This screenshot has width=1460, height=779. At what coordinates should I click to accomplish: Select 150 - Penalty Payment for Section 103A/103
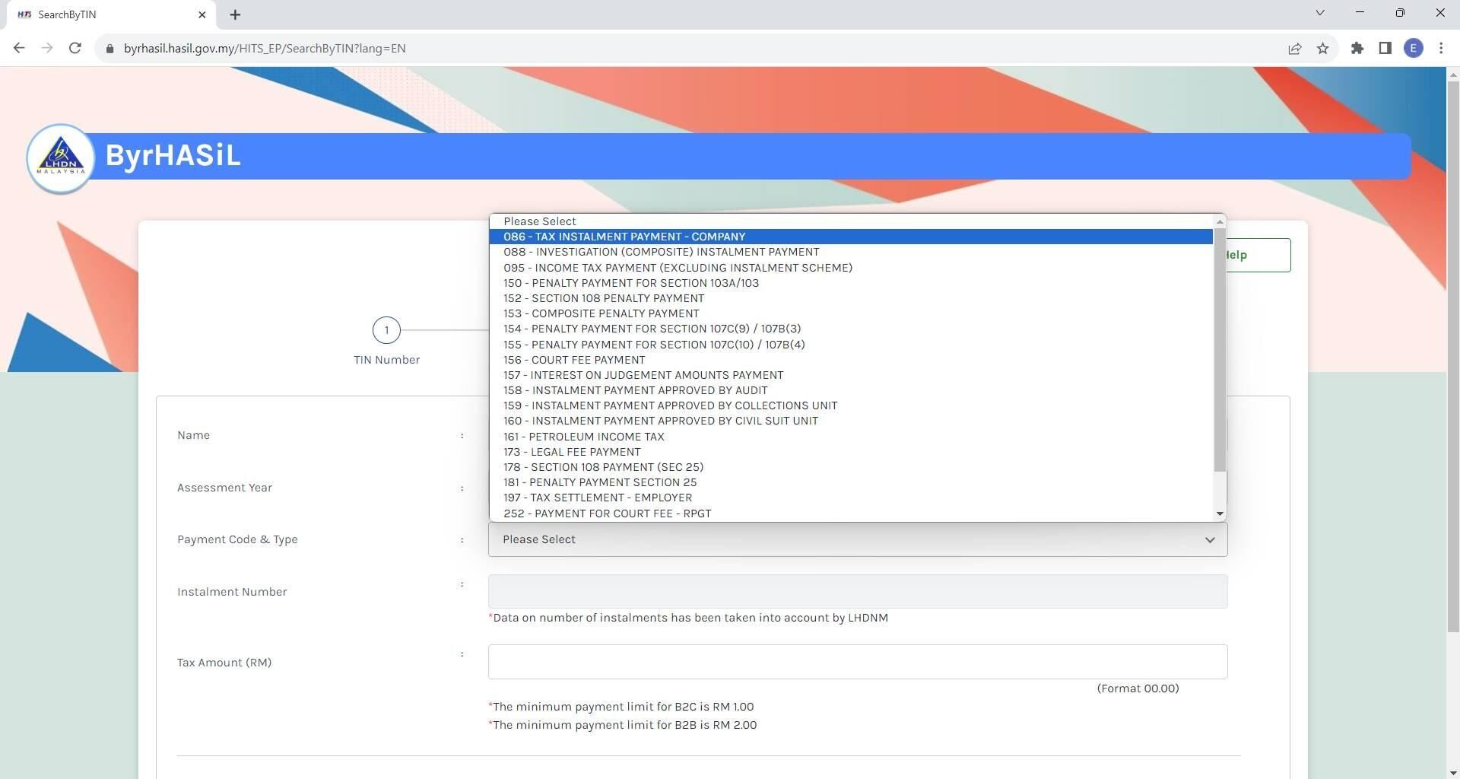[851, 283]
